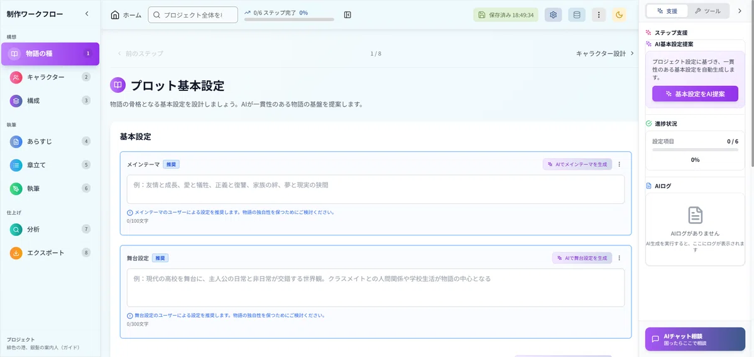The image size is (754, 357).
Task: Click the 章立て list icon
Action: tap(16, 165)
